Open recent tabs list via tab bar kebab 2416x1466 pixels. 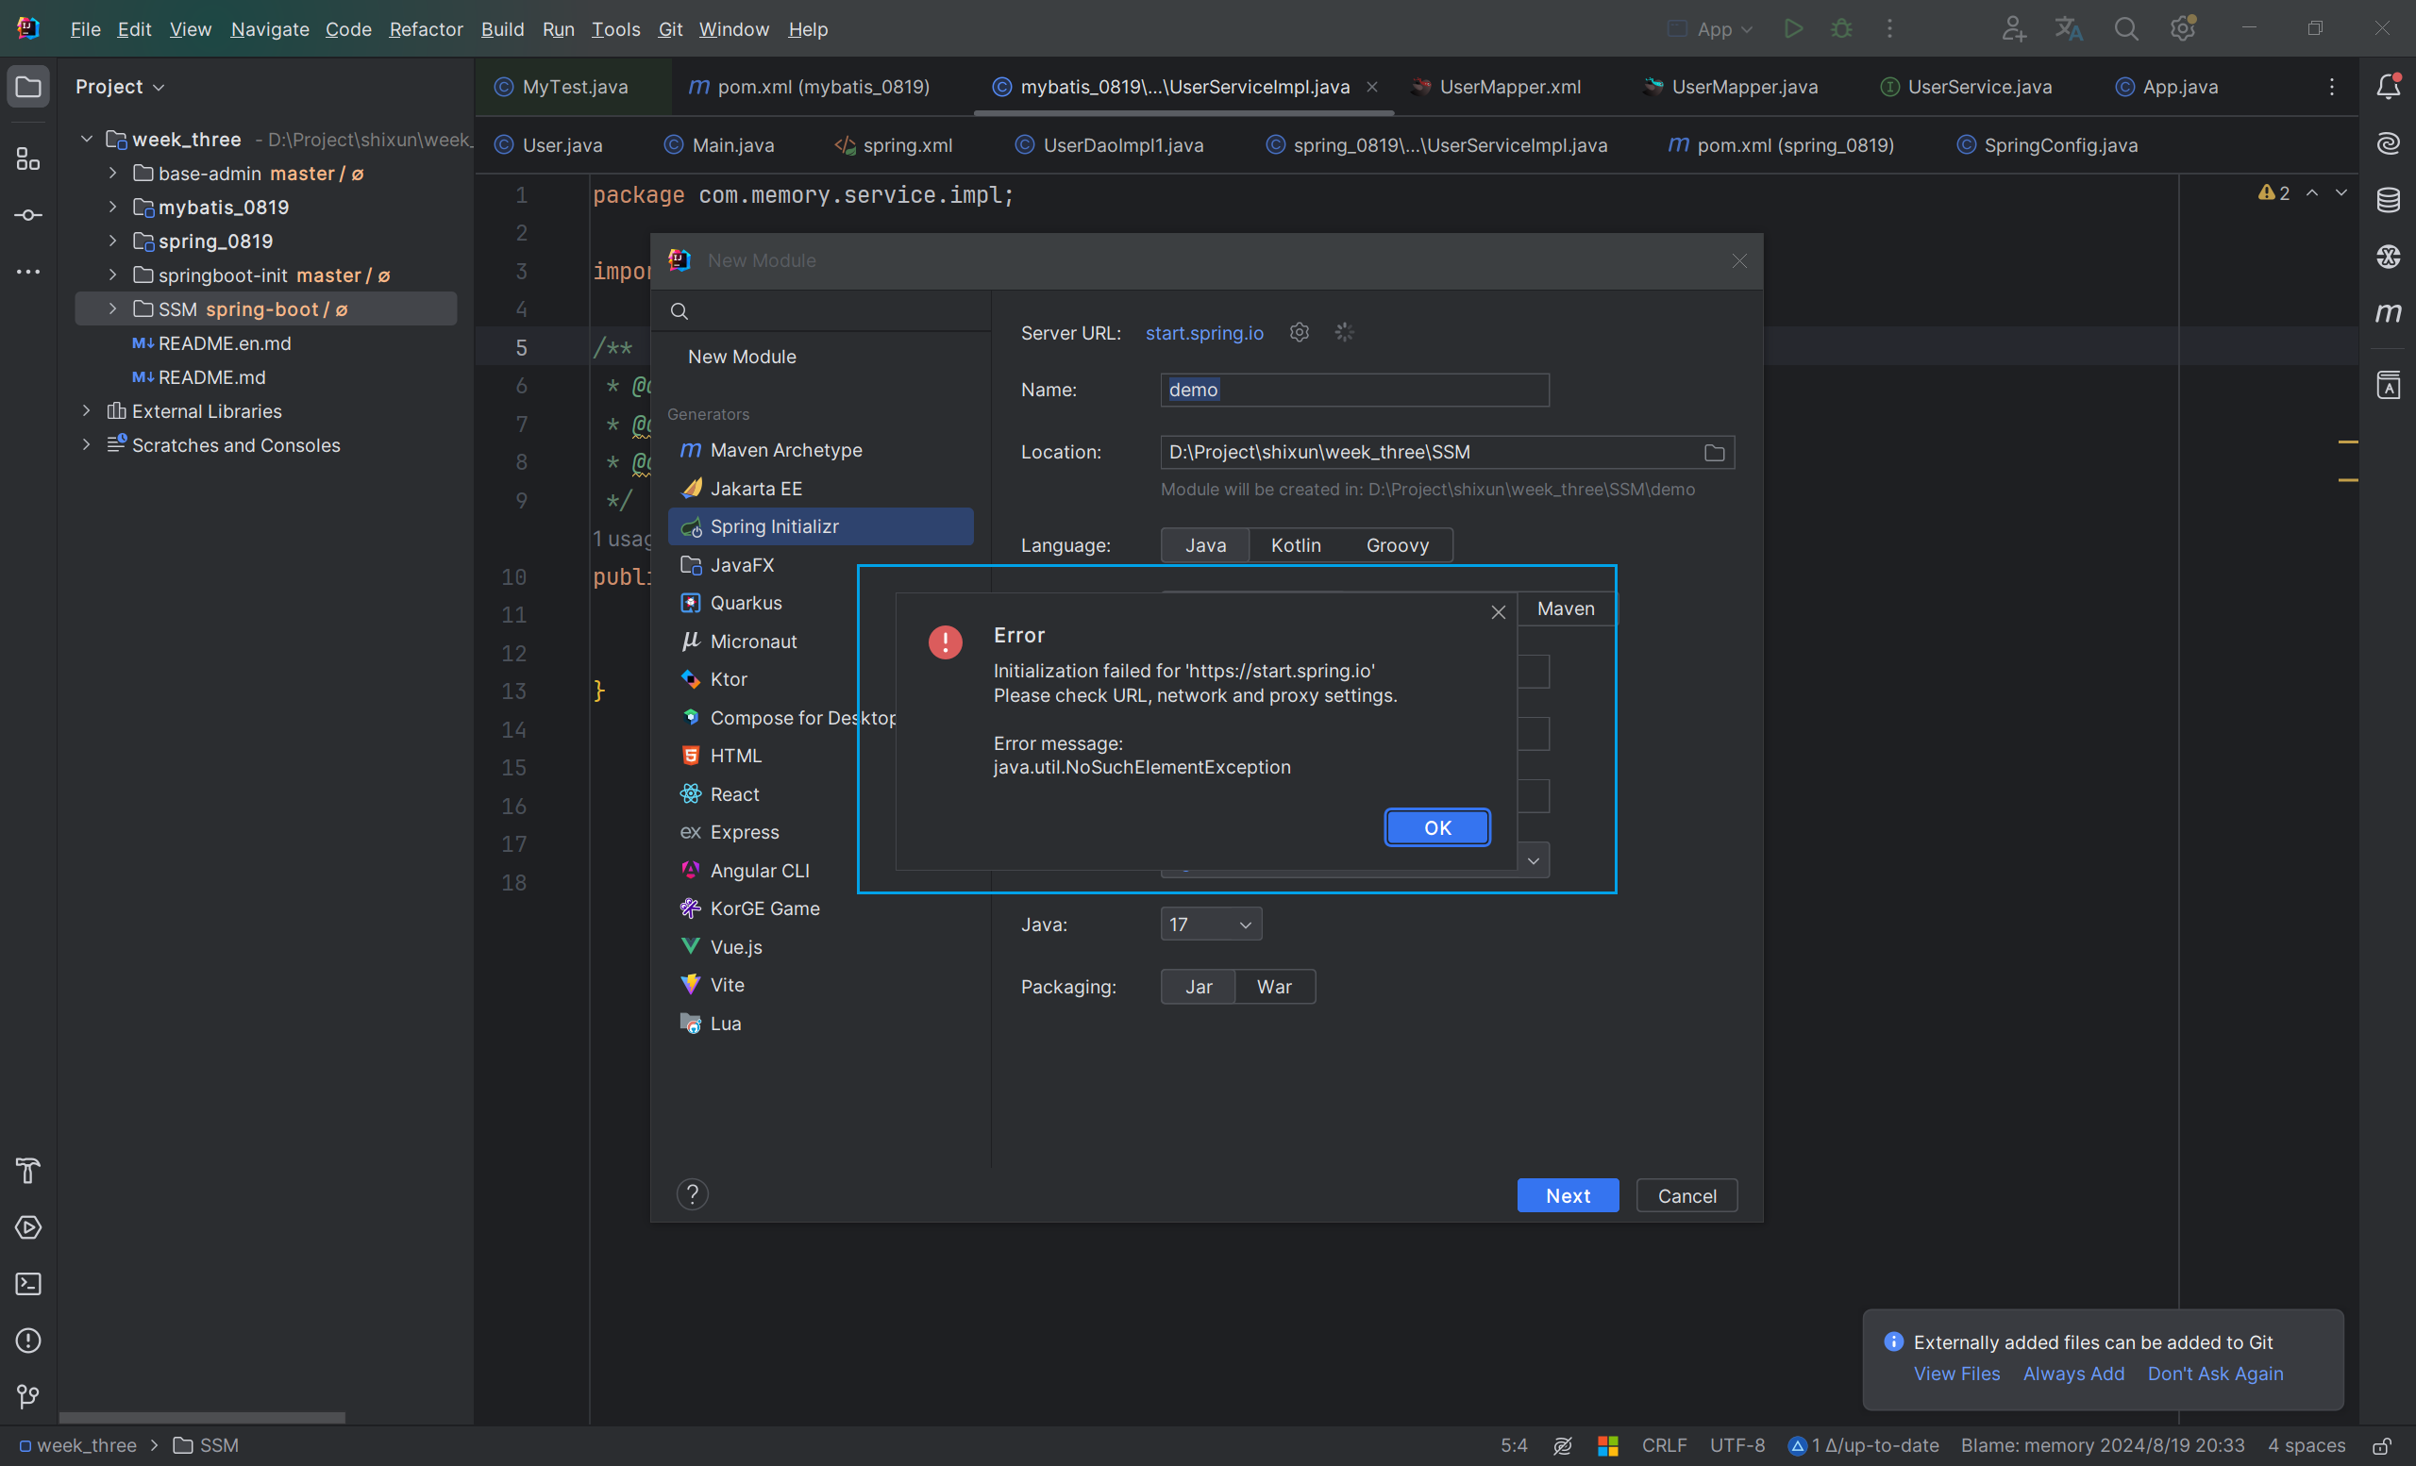point(2333,86)
